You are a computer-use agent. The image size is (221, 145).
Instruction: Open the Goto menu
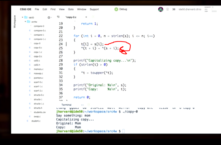tap(71, 9)
